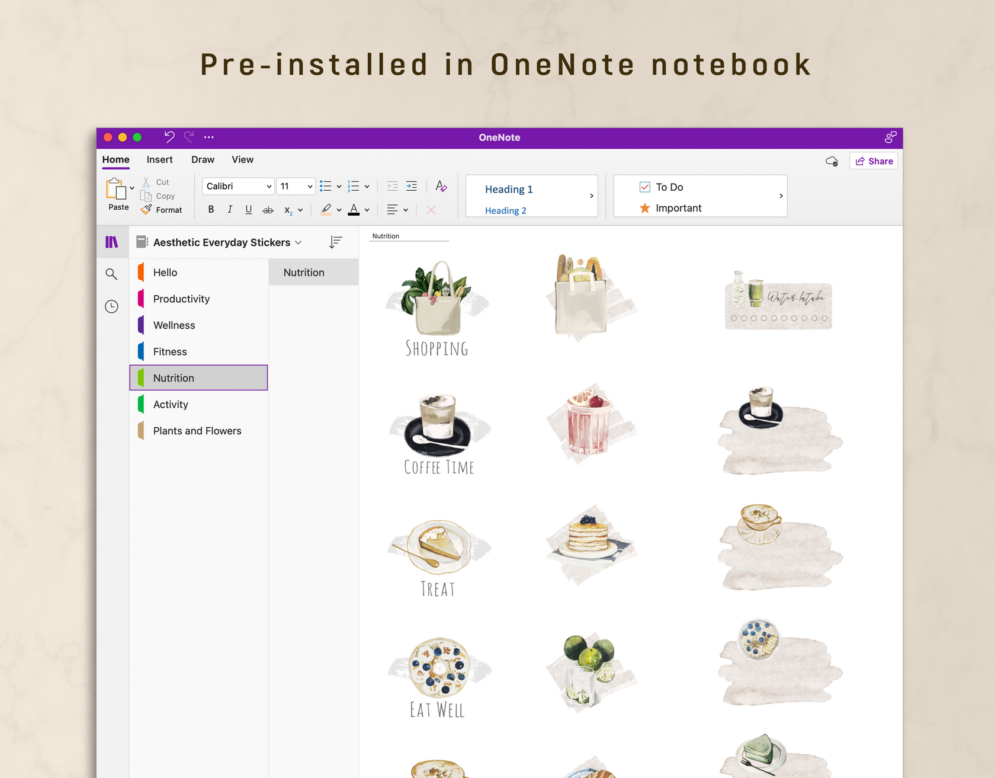995x778 pixels.
Task: Expand the highlight color dropdown
Action: pos(338,209)
